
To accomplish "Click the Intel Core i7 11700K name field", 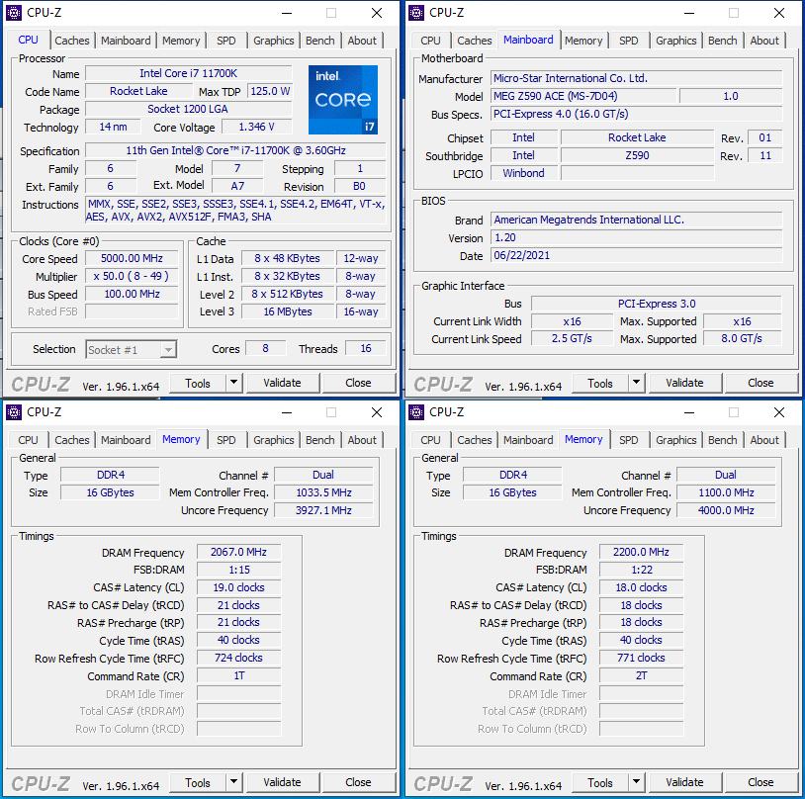I will (x=189, y=73).
